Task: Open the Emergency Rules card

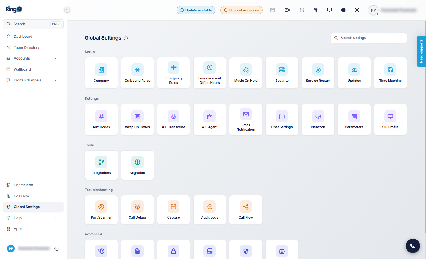Action: coord(174,73)
